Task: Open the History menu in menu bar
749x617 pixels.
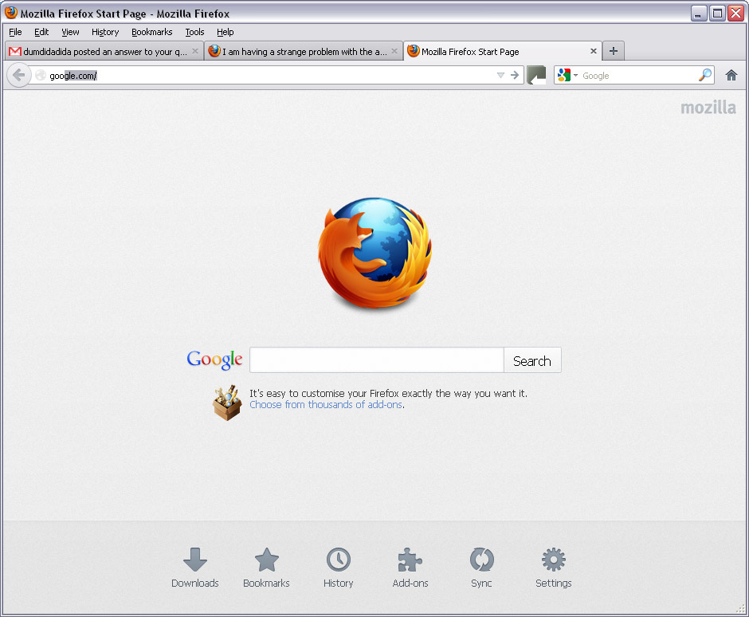Action: pyautogui.click(x=105, y=32)
